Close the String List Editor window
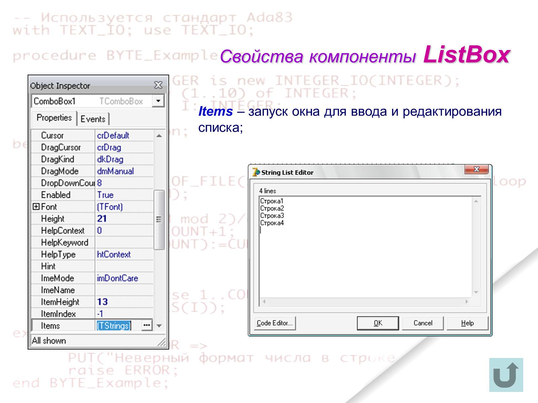Image resolution: width=538 pixels, height=403 pixels. pos(476,169)
